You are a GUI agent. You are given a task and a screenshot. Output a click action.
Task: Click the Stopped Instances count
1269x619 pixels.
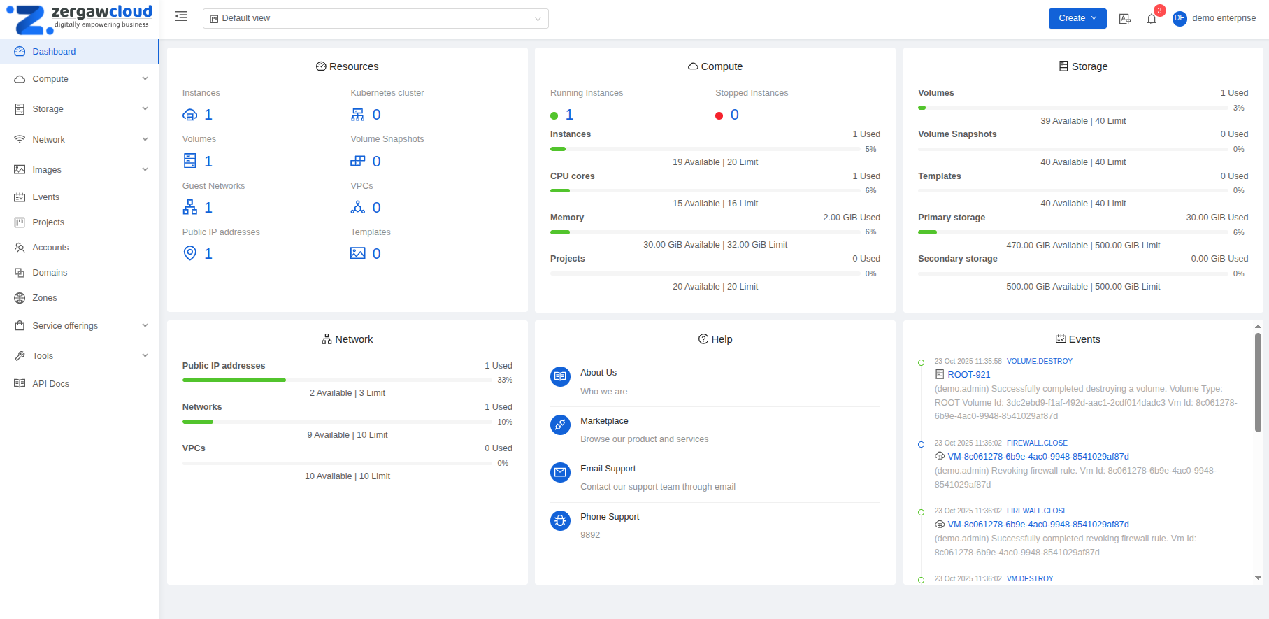pos(734,115)
